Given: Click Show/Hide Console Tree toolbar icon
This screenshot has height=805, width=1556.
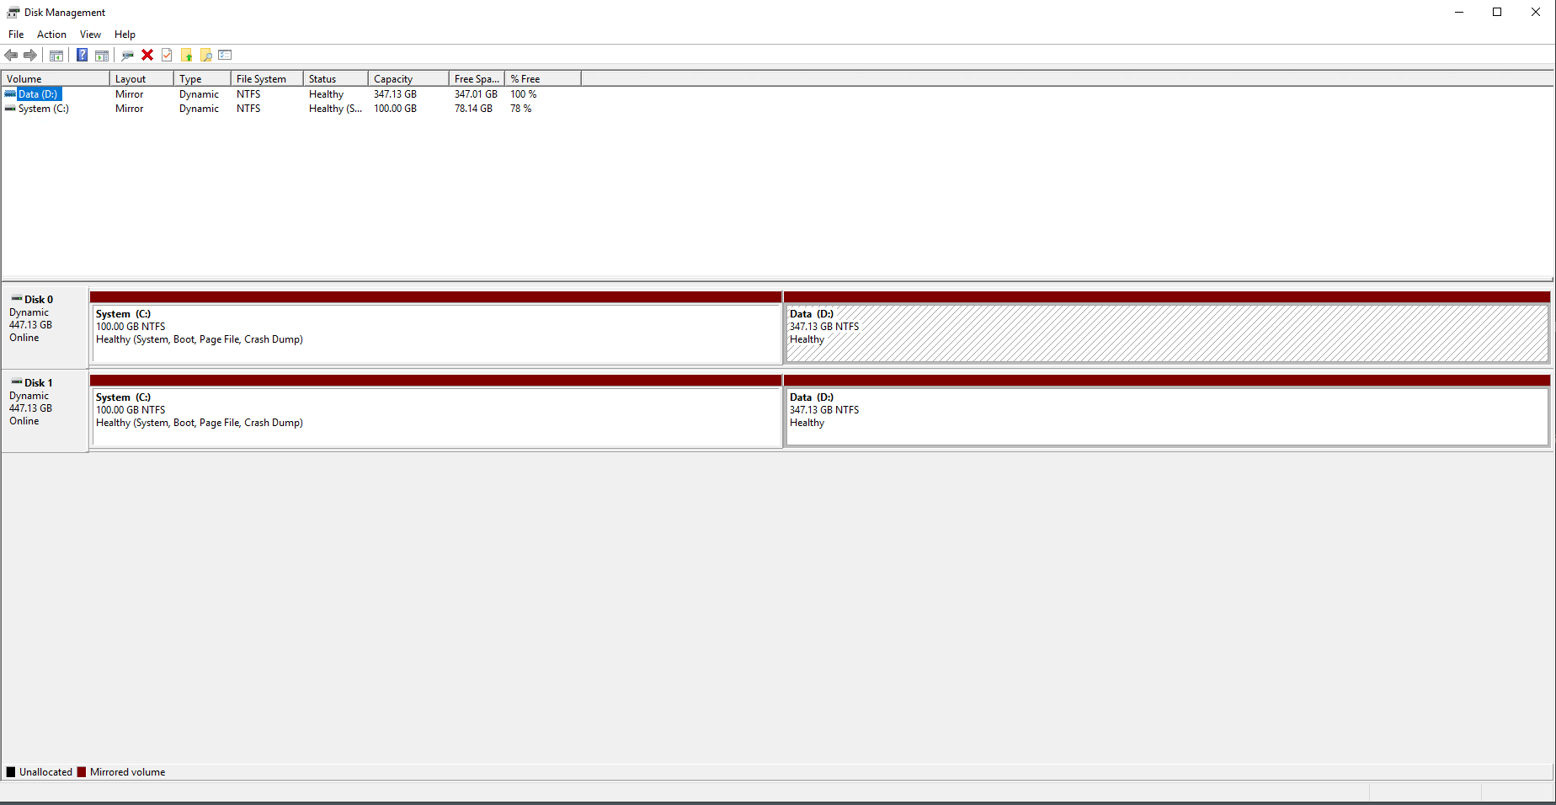Looking at the screenshot, I should click(56, 56).
